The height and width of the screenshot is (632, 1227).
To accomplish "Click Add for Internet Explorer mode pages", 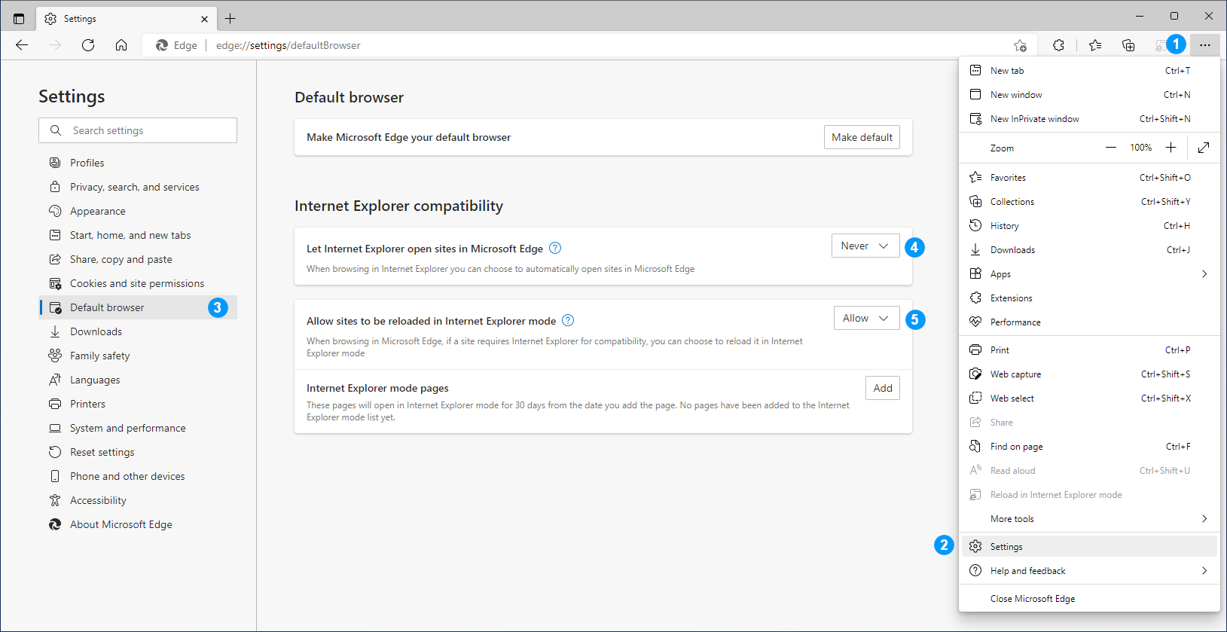I will [882, 388].
